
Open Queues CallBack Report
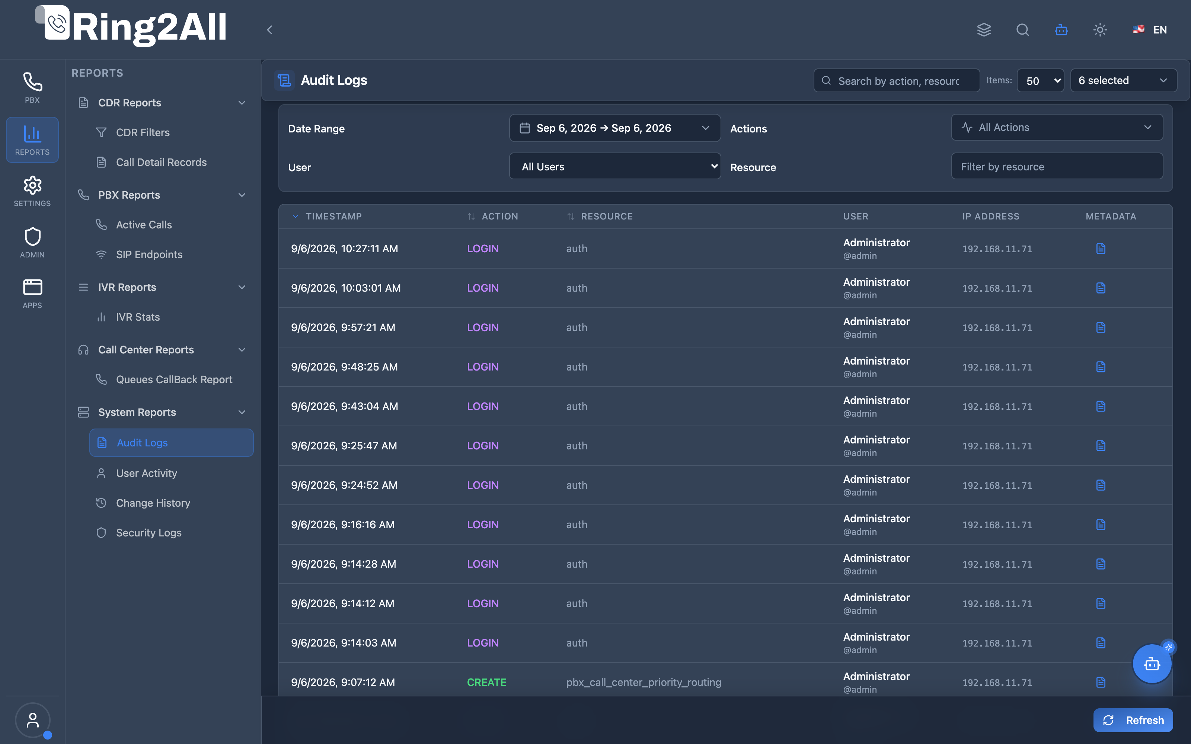pos(171,379)
